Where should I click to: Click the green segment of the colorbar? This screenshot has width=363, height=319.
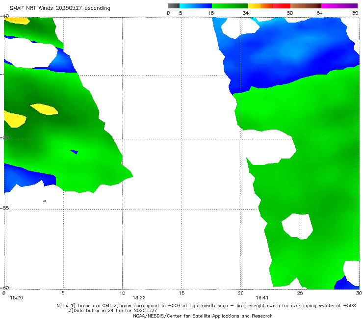[x=230, y=6]
